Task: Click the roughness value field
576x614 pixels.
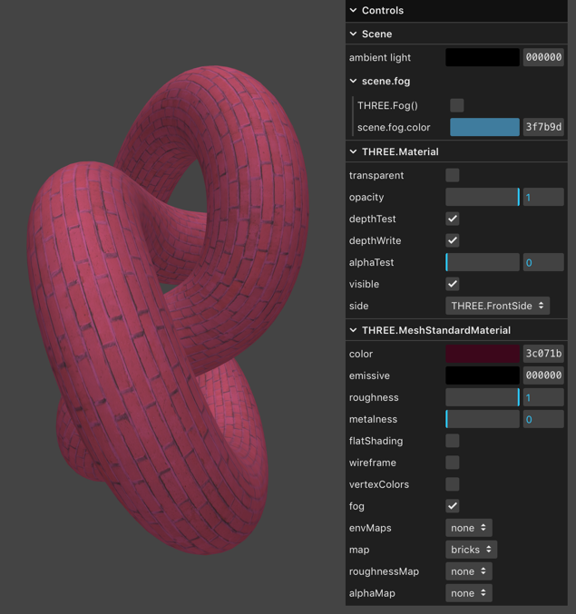Action: click(x=543, y=397)
